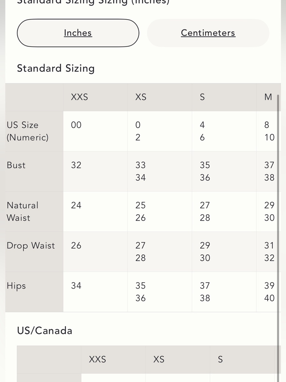This screenshot has height=382, width=286.
Task: Select the Inches unit button
Action: pyautogui.click(x=78, y=33)
